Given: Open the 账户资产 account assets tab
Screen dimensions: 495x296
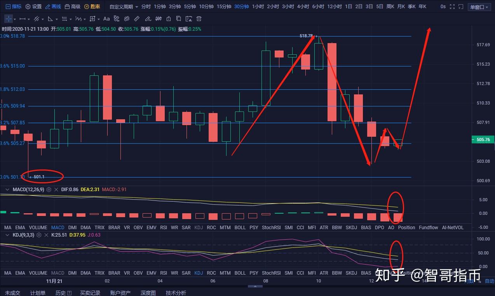Looking at the screenshot, I should pos(120,293).
